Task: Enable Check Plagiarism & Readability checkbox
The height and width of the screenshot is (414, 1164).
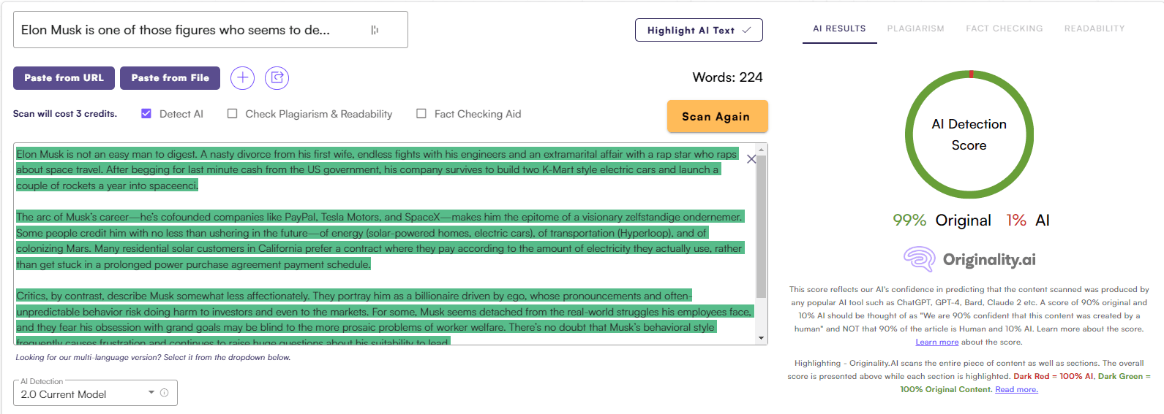Action: [232, 114]
